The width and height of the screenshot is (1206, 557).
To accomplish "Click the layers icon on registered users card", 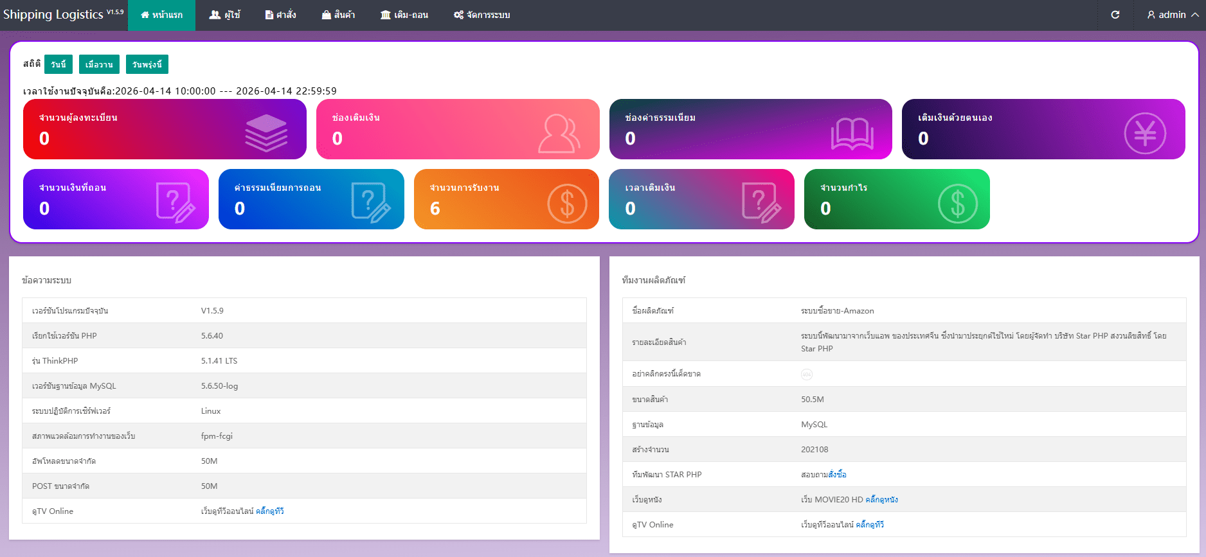I will (266, 133).
